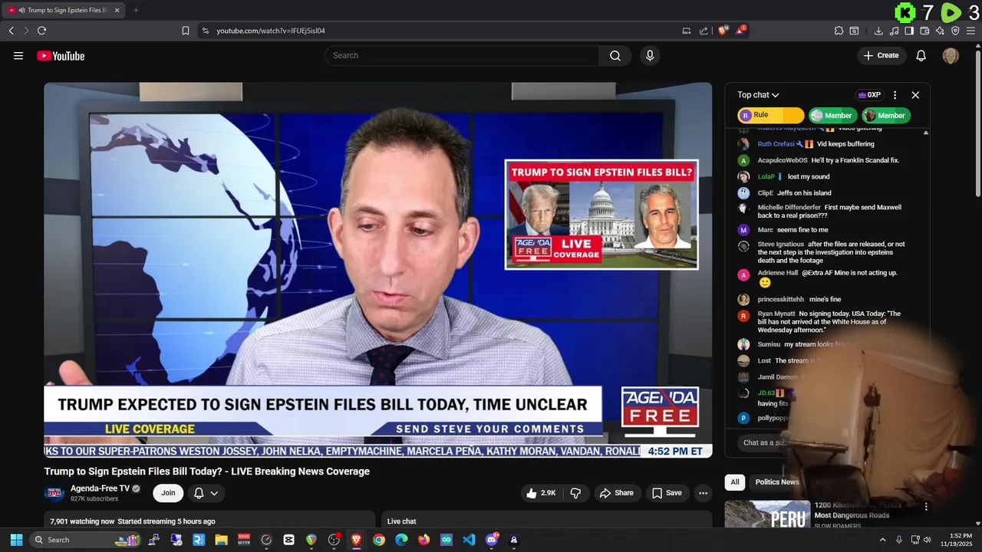Click Ryan Mynatt's chat message
The image size is (982, 552).
(x=829, y=322)
